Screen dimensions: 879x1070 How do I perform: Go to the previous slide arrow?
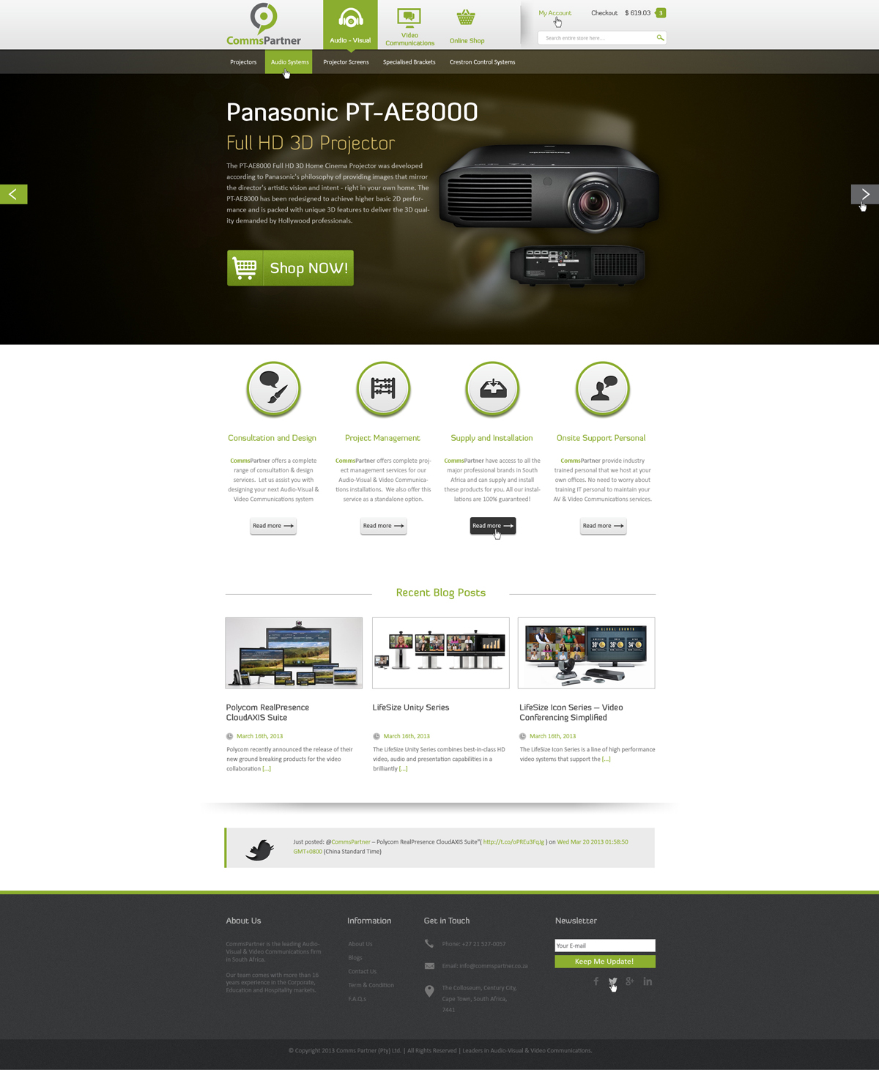tap(13, 194)
